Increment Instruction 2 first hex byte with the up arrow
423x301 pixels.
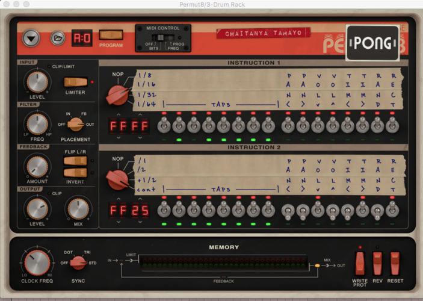coord(119,199)
